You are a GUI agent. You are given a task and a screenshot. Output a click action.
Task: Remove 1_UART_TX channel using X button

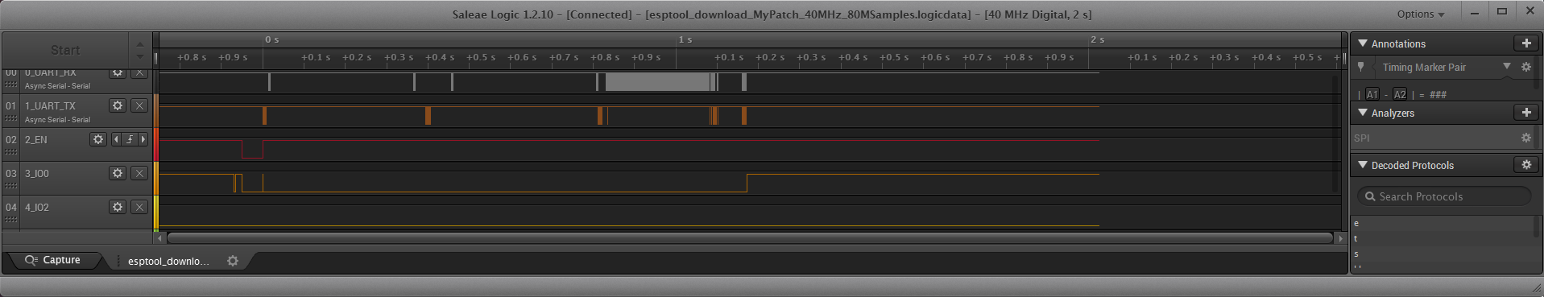click(x=139, y=105)
